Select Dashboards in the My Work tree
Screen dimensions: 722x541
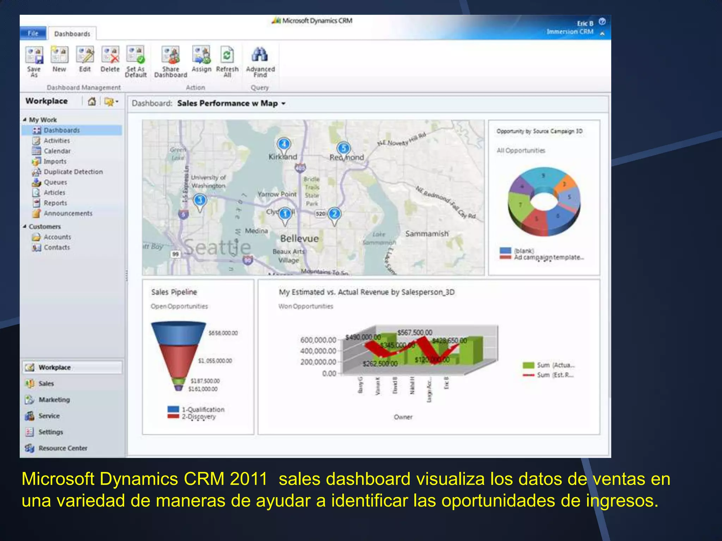tap(72, 130)
